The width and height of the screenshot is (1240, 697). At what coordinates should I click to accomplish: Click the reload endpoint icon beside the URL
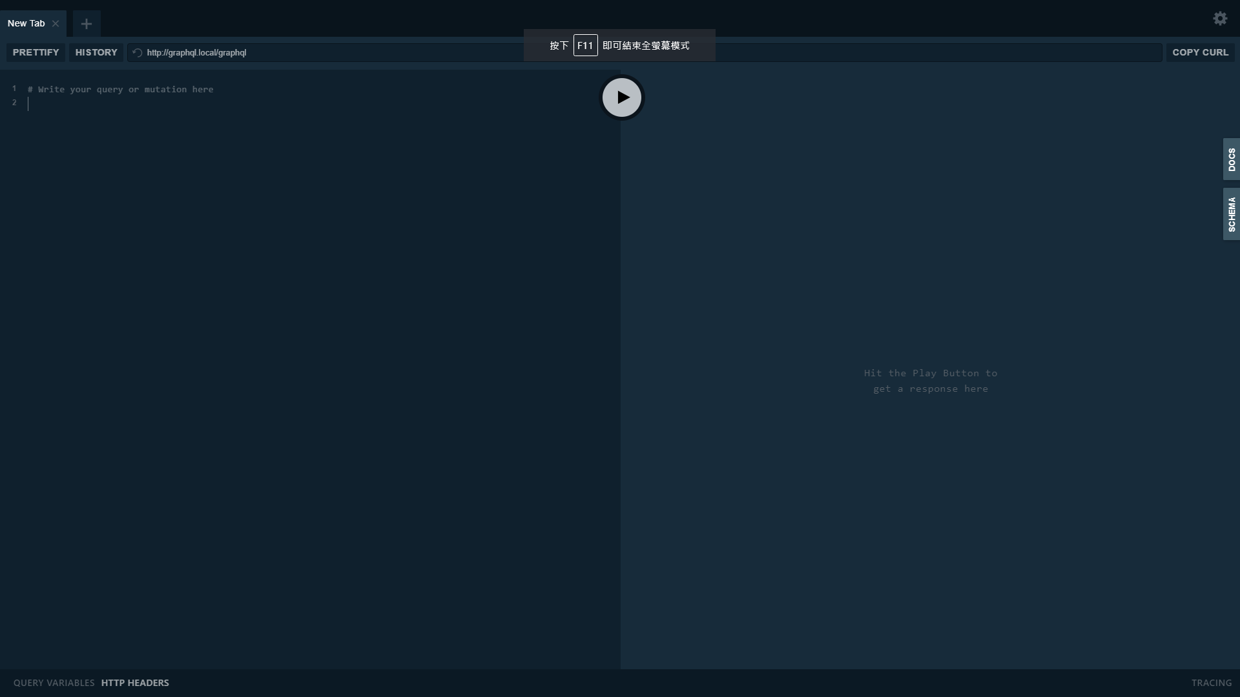click(137, 52)
